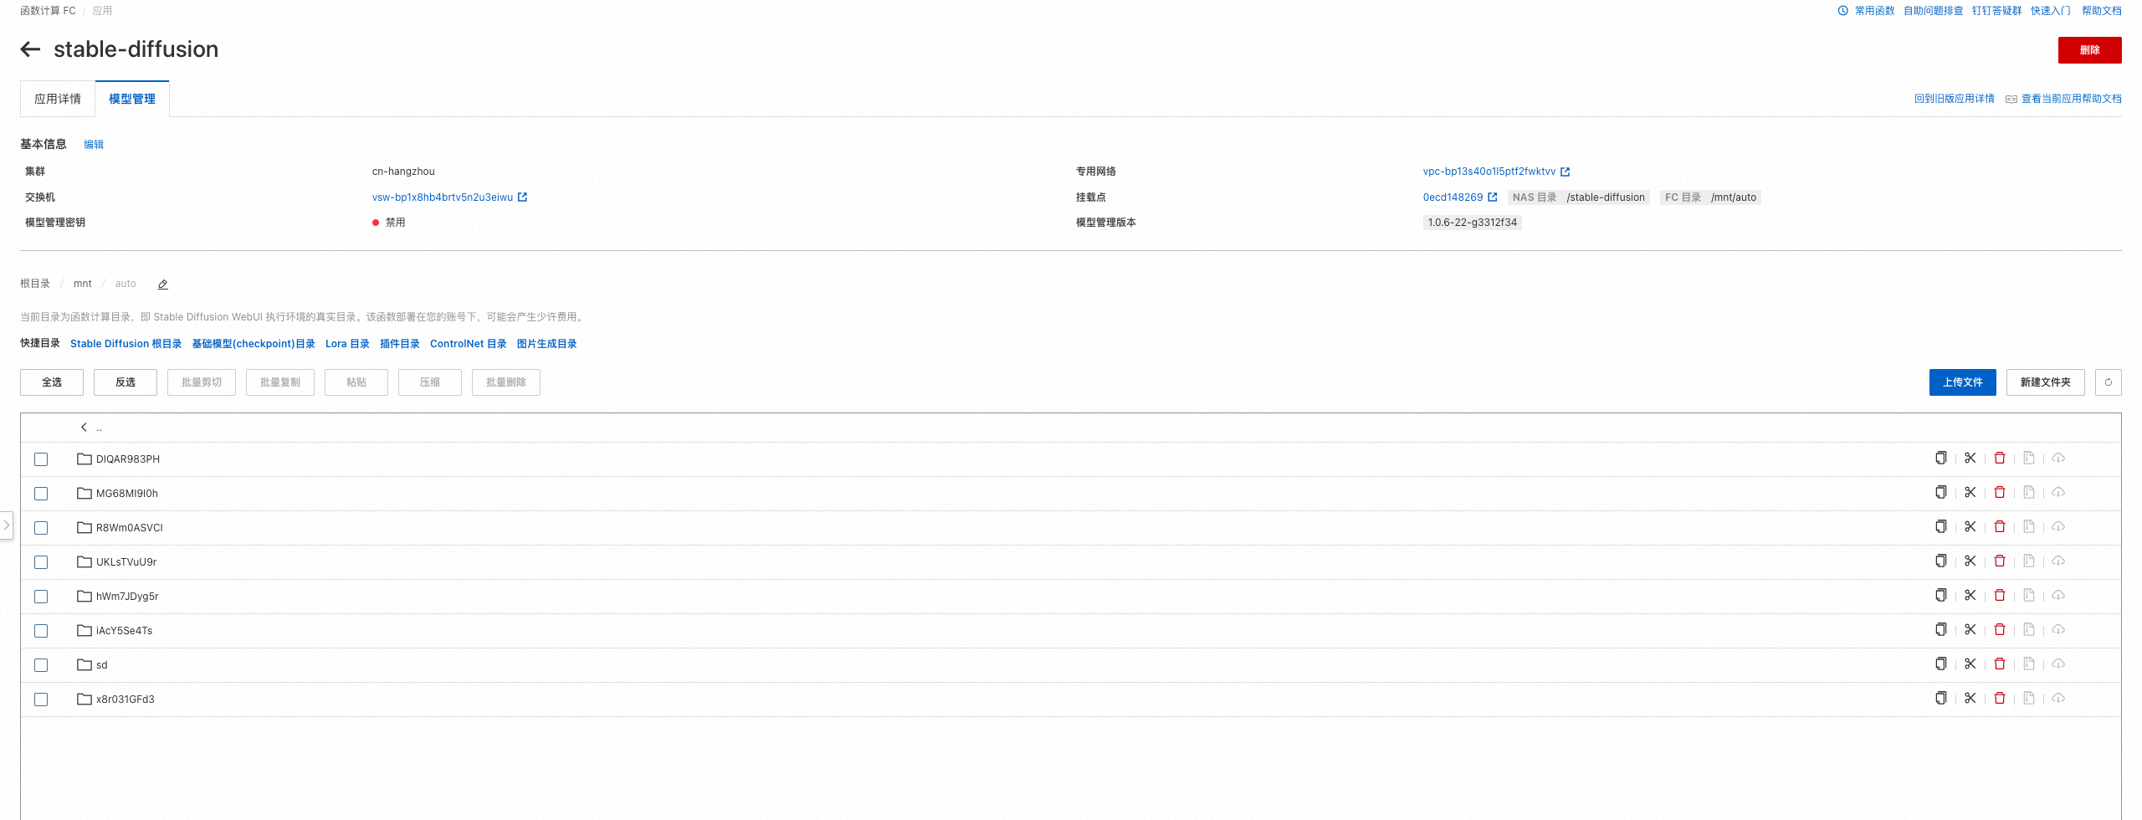Copy the MG68MI9I0h folder
The height and width of the screenshot is (820, 2142).
point(1940,492)
